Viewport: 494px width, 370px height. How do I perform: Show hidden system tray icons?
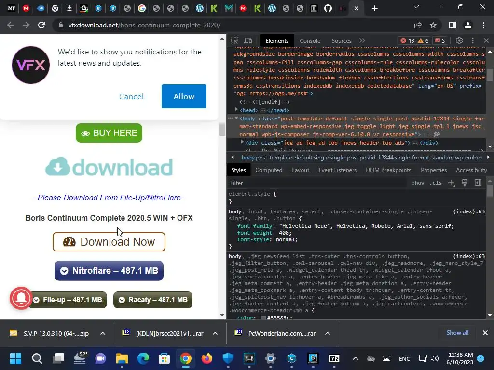(x=356, y=358)
